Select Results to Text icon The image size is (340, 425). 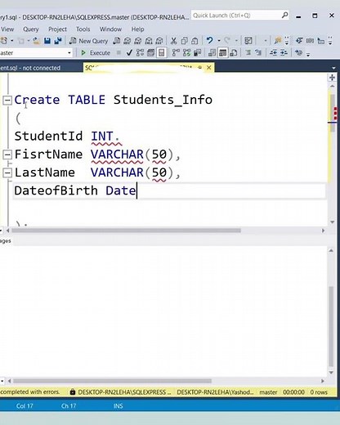point(212,52)
